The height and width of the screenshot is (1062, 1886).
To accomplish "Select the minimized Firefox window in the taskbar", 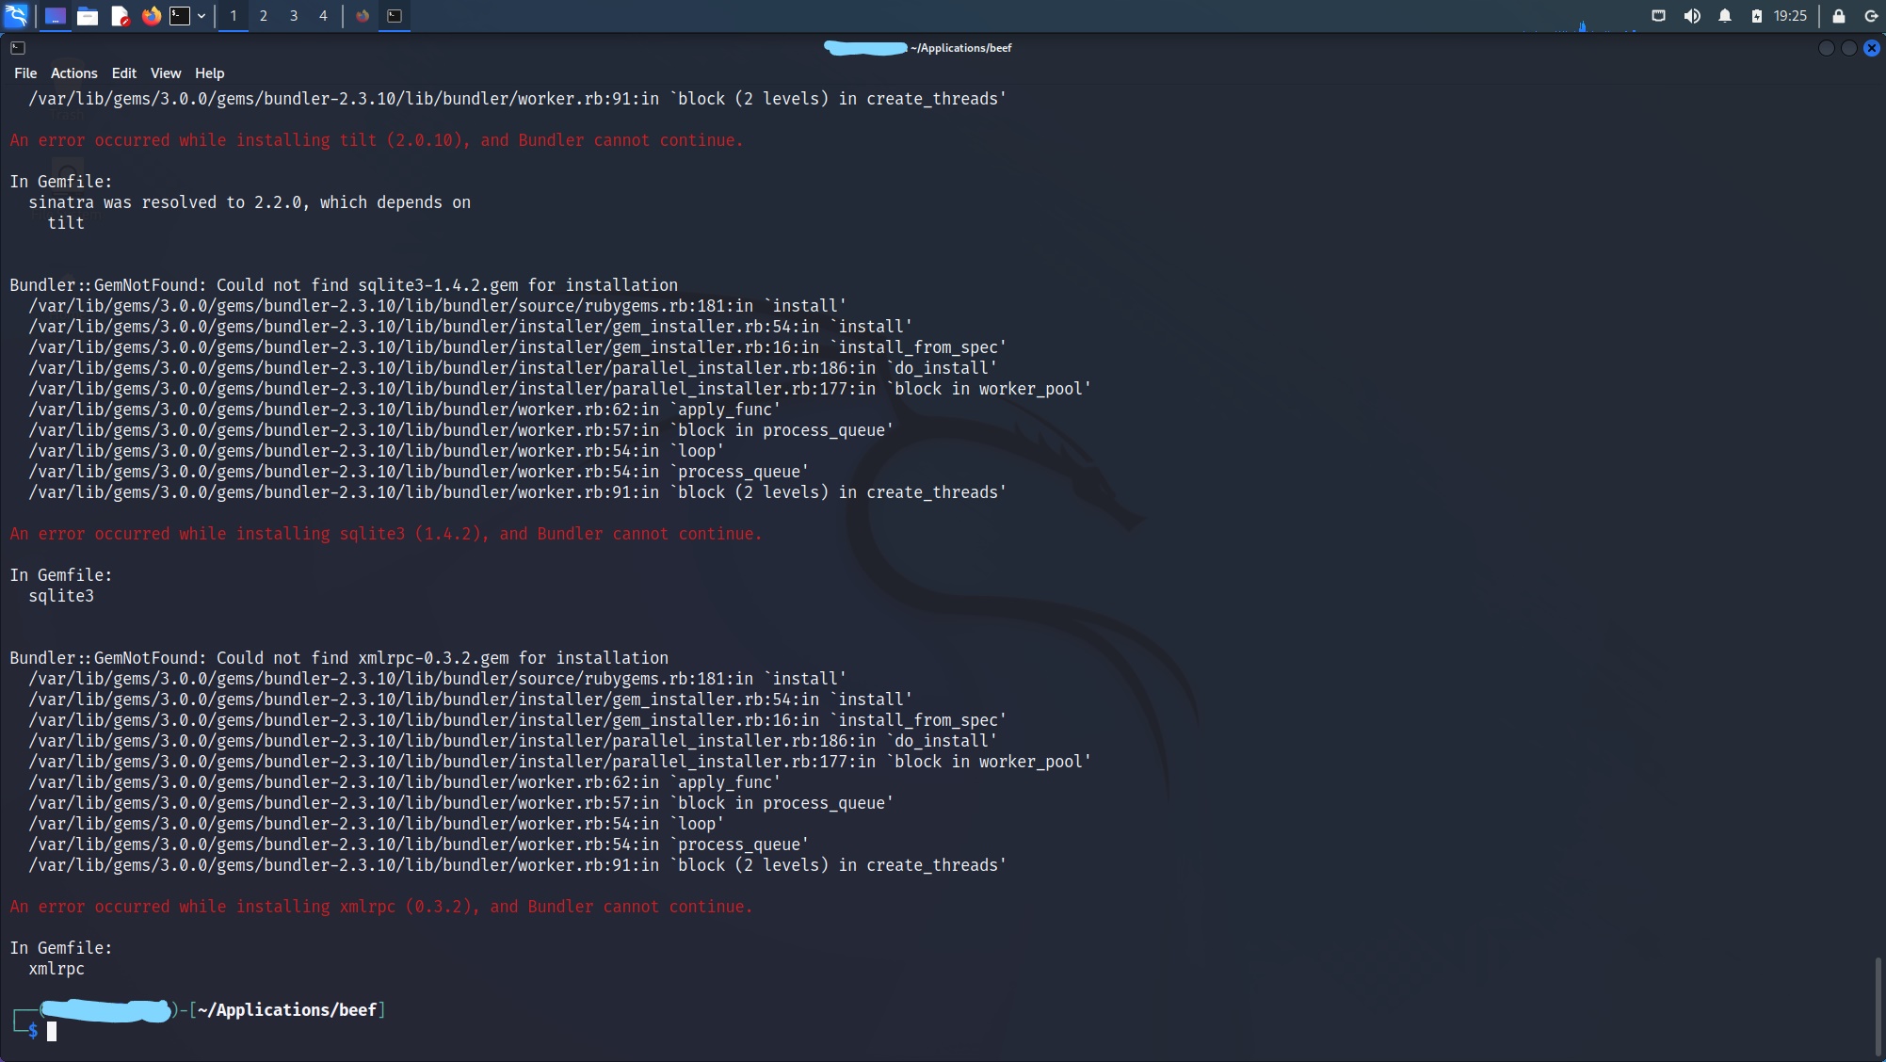I will point(363,16).
